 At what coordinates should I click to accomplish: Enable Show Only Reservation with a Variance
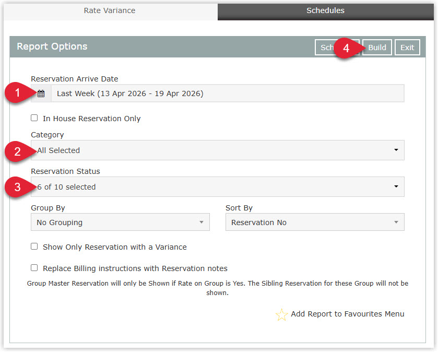[x=34, y=247]
